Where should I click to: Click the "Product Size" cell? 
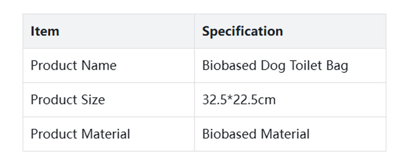[x=68, y=100]
